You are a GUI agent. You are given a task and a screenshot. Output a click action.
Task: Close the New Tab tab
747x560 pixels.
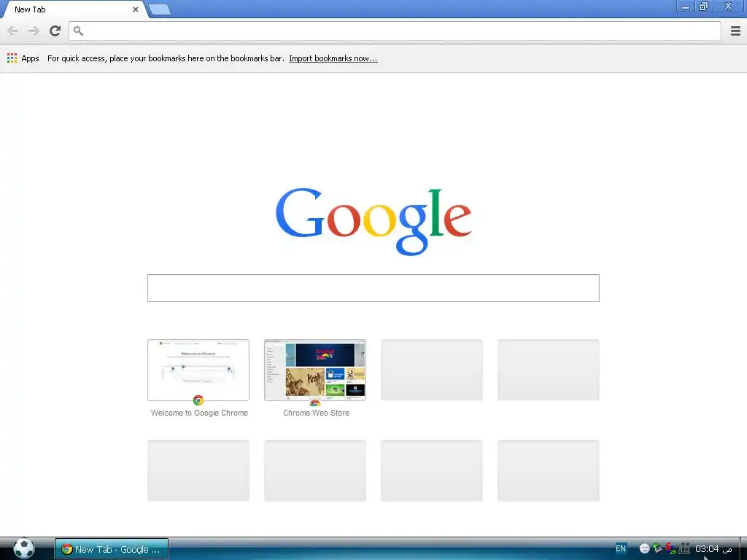pos(135,9)
